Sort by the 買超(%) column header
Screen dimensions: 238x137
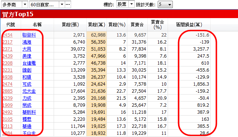117,24
